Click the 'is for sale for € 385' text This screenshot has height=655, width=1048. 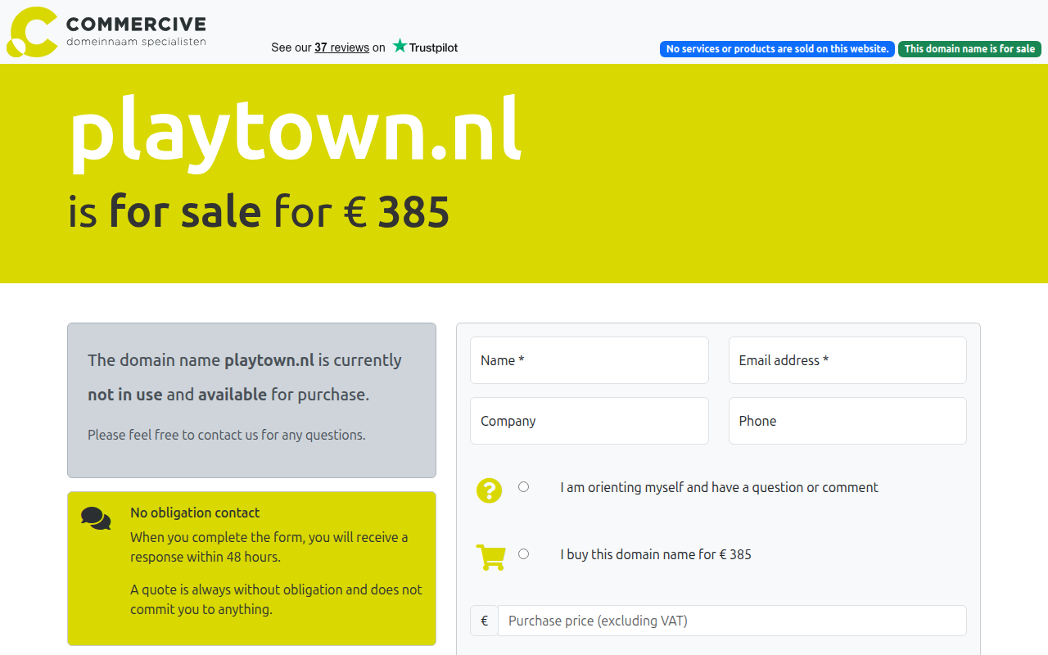pos(259,211)
